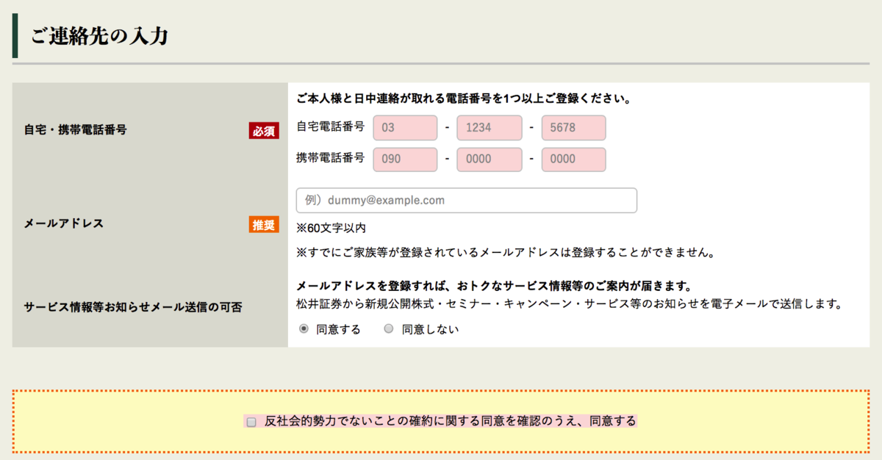
Task: Click the note about family-registered email addresses
Action: click(506, 252)
